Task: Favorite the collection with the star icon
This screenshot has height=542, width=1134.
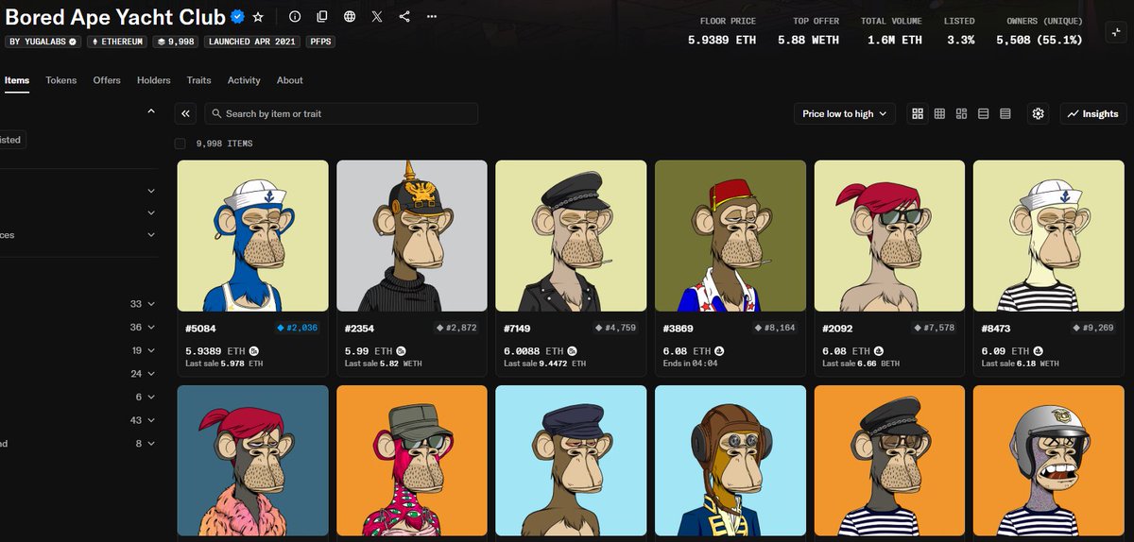Action: coord(258,17)
